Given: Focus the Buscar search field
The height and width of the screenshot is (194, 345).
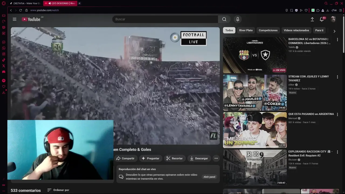Looking at the screenshot, I should 165,19.
